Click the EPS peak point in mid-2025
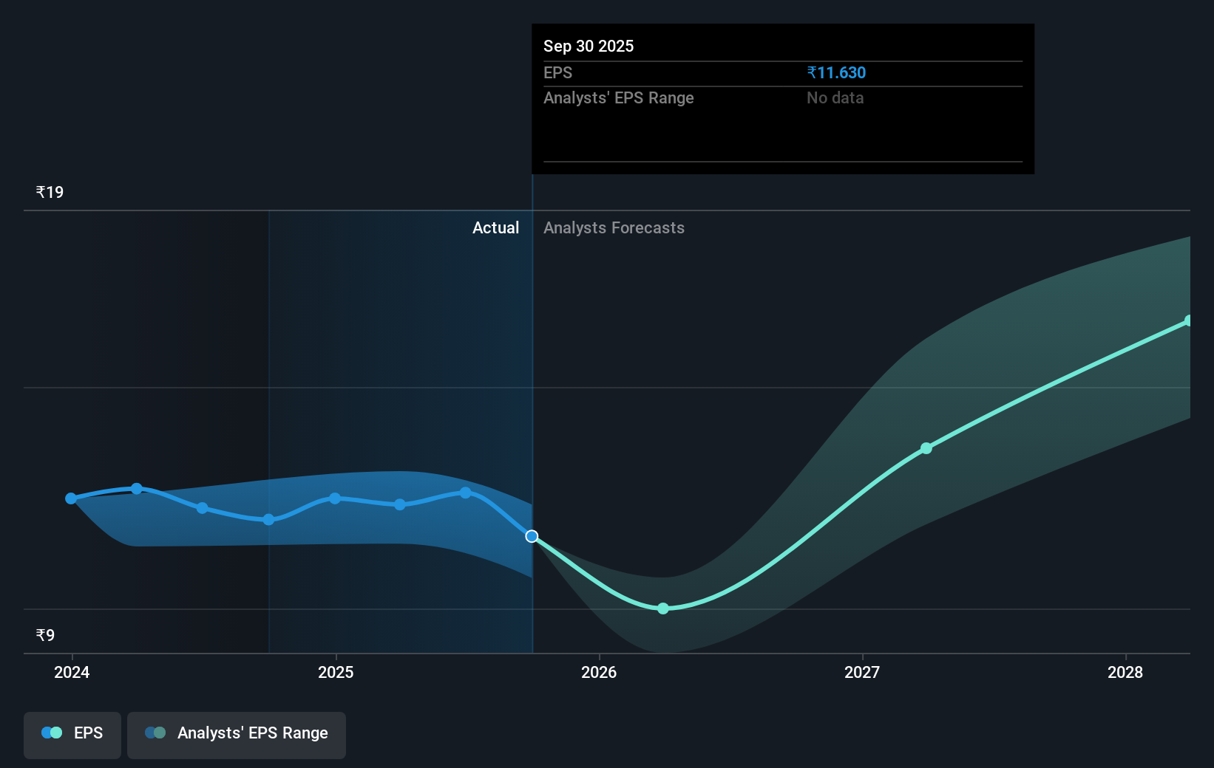Viewport: 1214px width, 768px height. point(465,493)
